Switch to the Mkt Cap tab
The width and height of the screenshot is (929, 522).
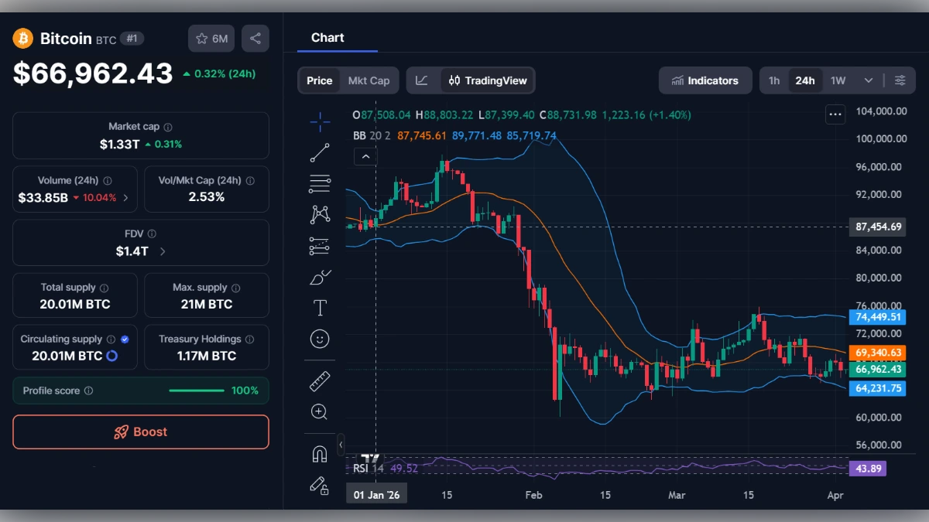[x=369, y=80]
